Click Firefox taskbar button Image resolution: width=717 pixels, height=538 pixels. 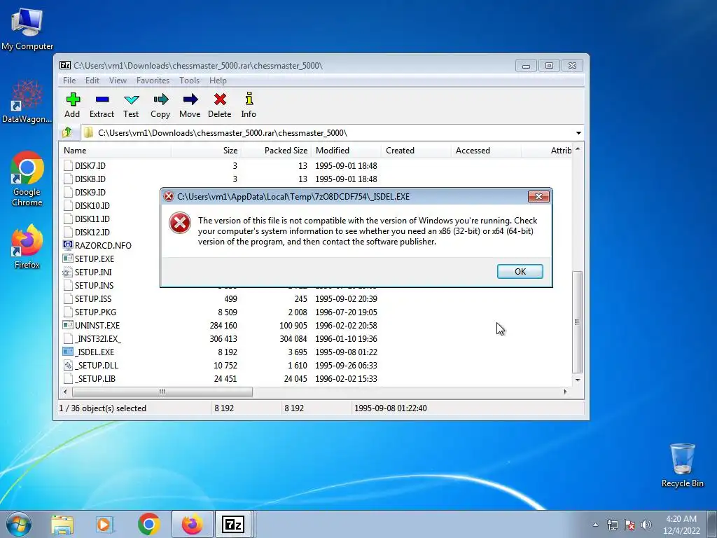click(x=192, y=524)
